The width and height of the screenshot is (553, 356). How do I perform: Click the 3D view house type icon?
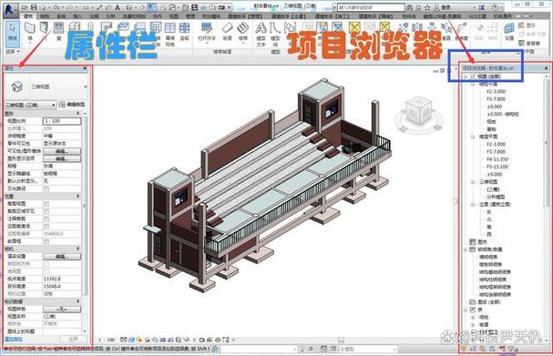tap(16, 86)
